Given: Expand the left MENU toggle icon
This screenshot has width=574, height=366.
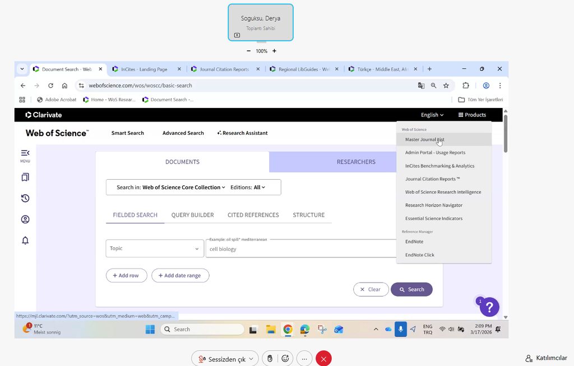Looking at the screenshot, I should click(x=25, y=153).
